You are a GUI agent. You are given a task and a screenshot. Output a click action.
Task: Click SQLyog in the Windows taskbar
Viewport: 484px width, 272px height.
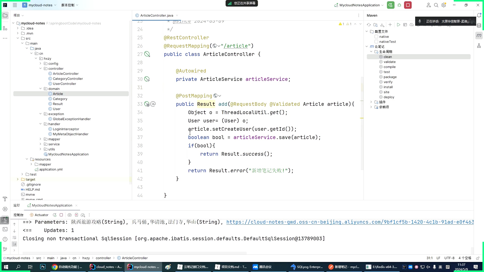pyautogui.click(x=307, y=267)
